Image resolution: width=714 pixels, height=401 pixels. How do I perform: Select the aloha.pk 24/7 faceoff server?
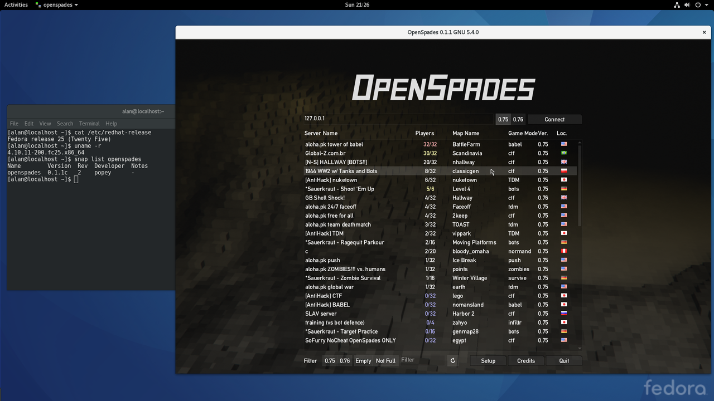tap(440, 207)
